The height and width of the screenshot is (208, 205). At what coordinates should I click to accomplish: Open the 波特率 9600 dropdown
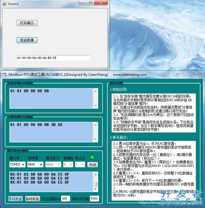[35, 165]
